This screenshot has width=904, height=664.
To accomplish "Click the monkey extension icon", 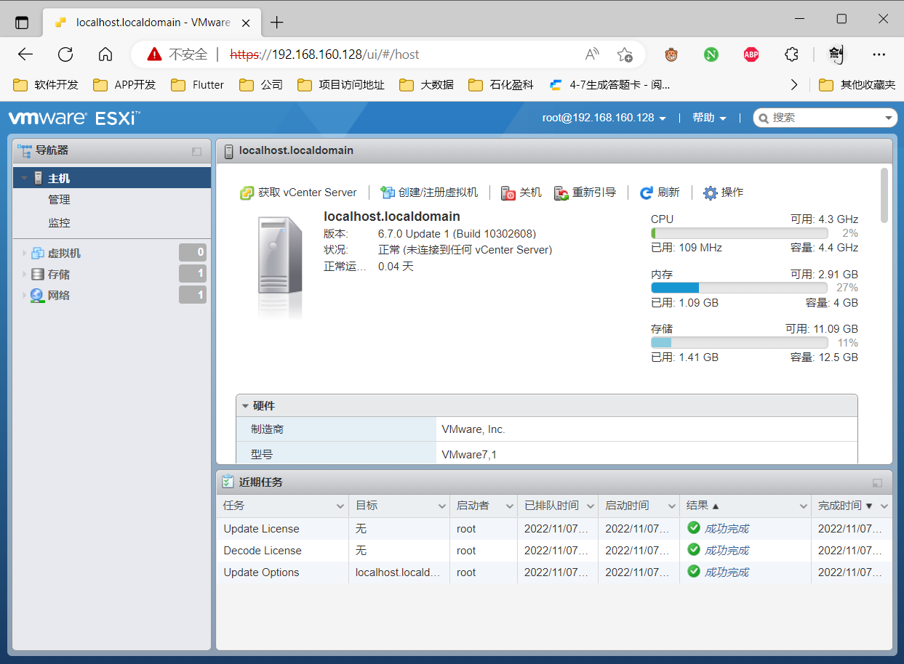I will (x=671, y=54).
